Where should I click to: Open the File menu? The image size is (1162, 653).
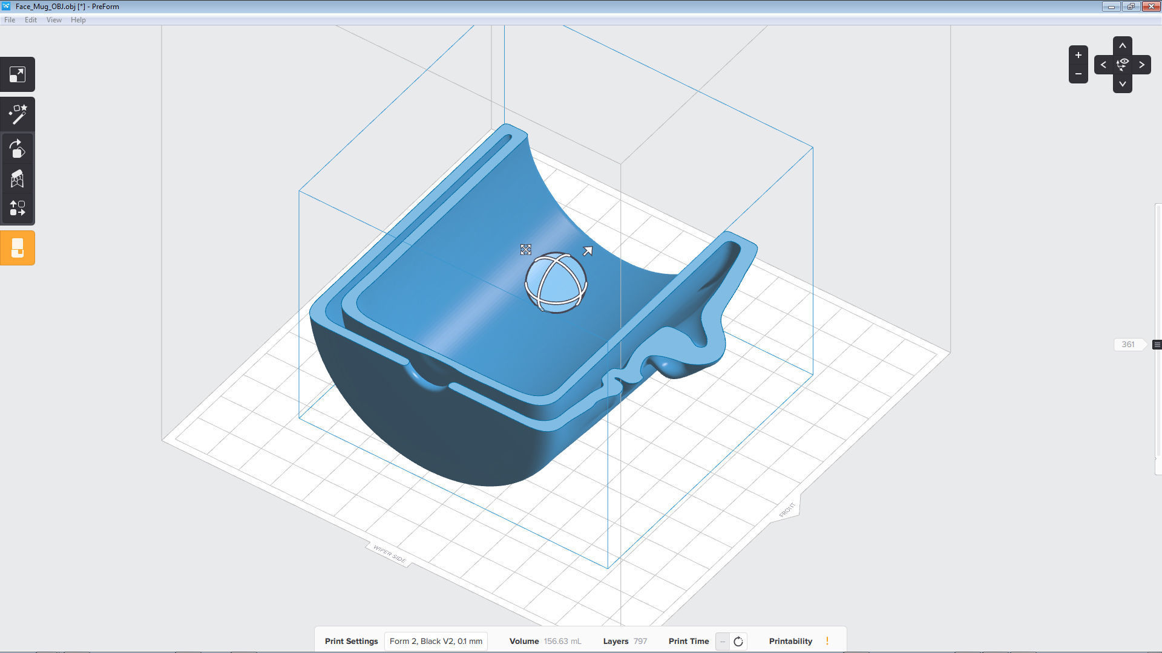point(10,20)
